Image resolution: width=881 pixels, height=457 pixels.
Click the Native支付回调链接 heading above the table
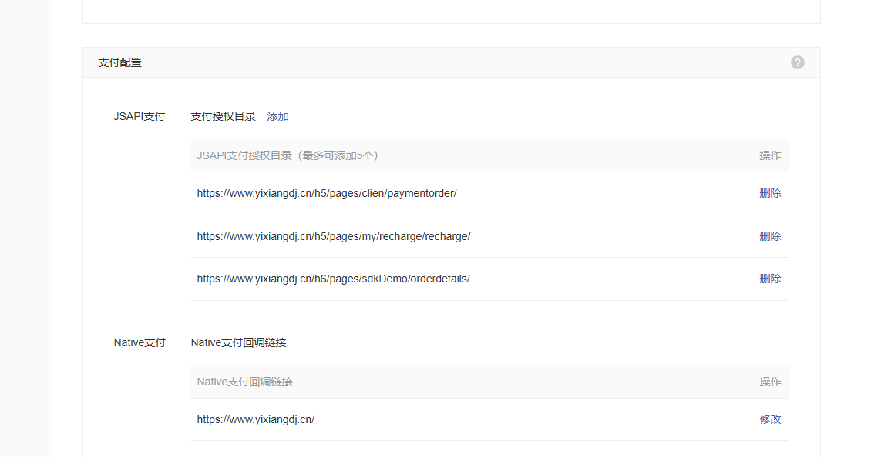(x=238, y=342)
